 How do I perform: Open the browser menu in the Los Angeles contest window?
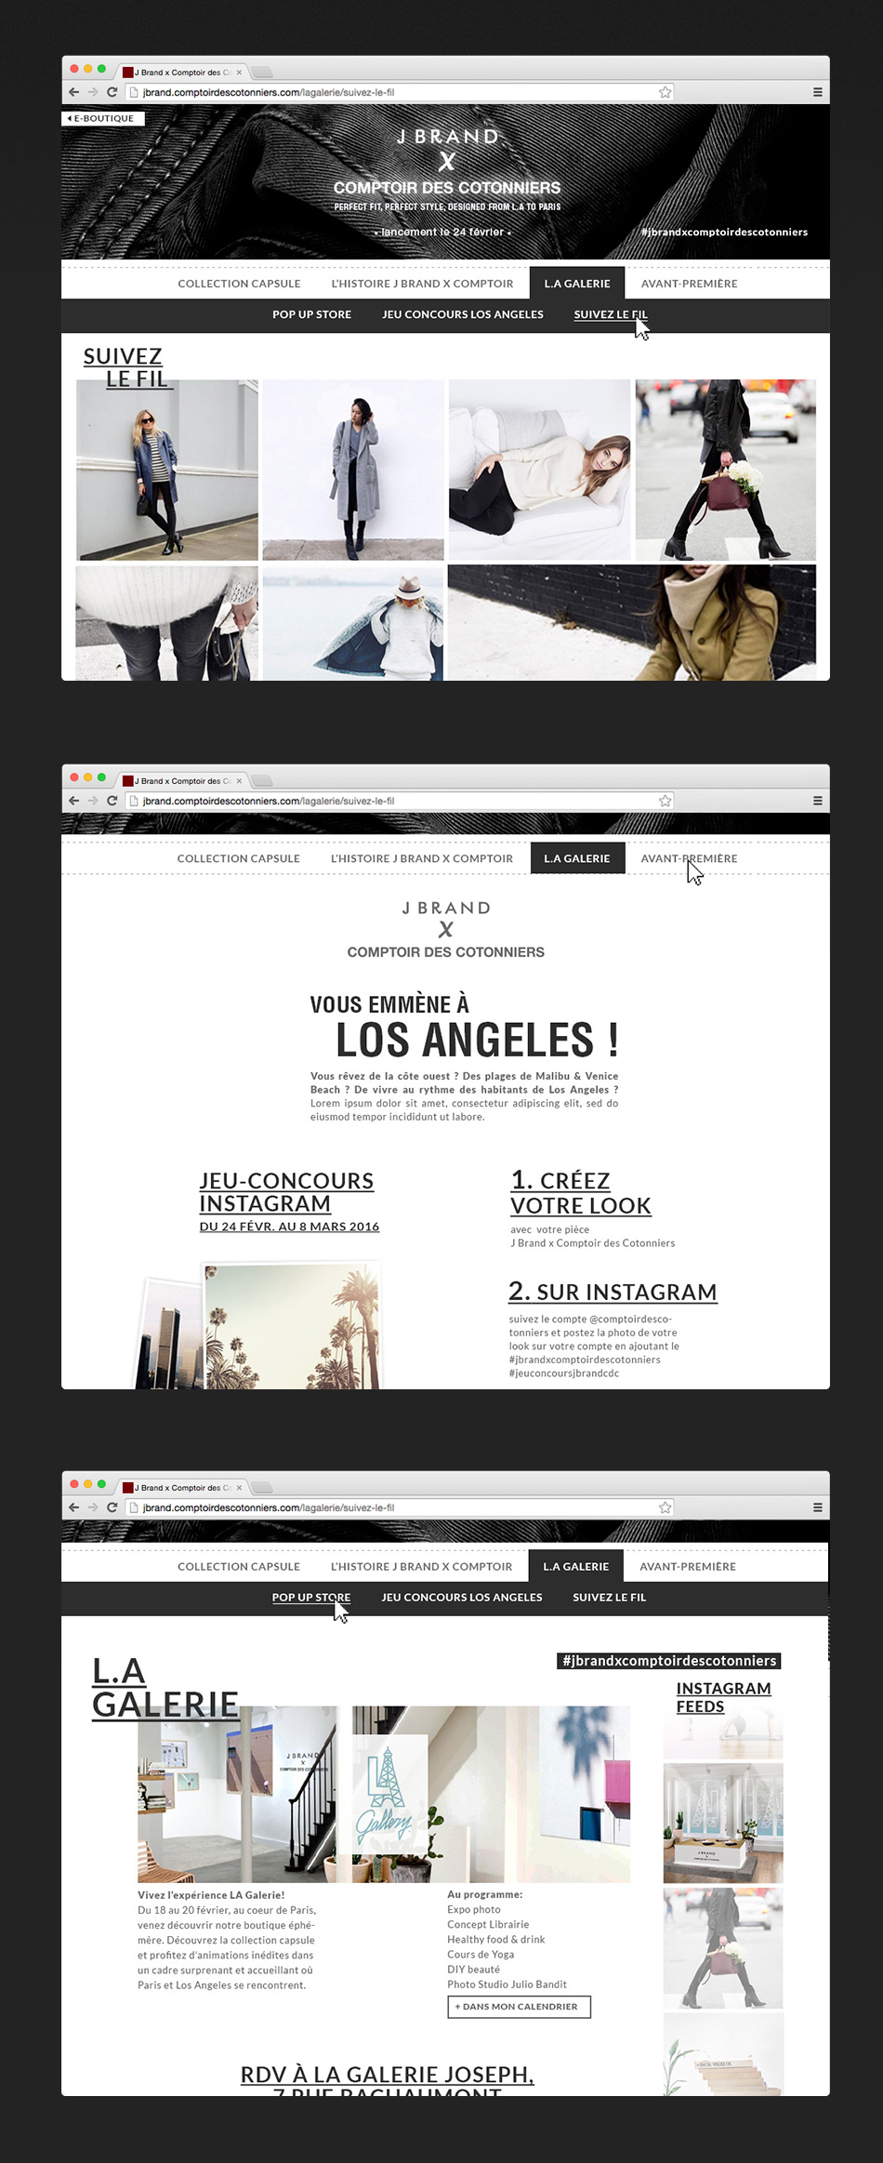click(818, 801)
